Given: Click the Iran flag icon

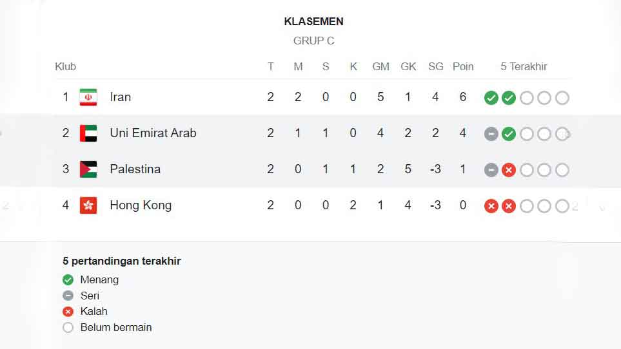Looking at the screenshot, I should pos(88,97).
